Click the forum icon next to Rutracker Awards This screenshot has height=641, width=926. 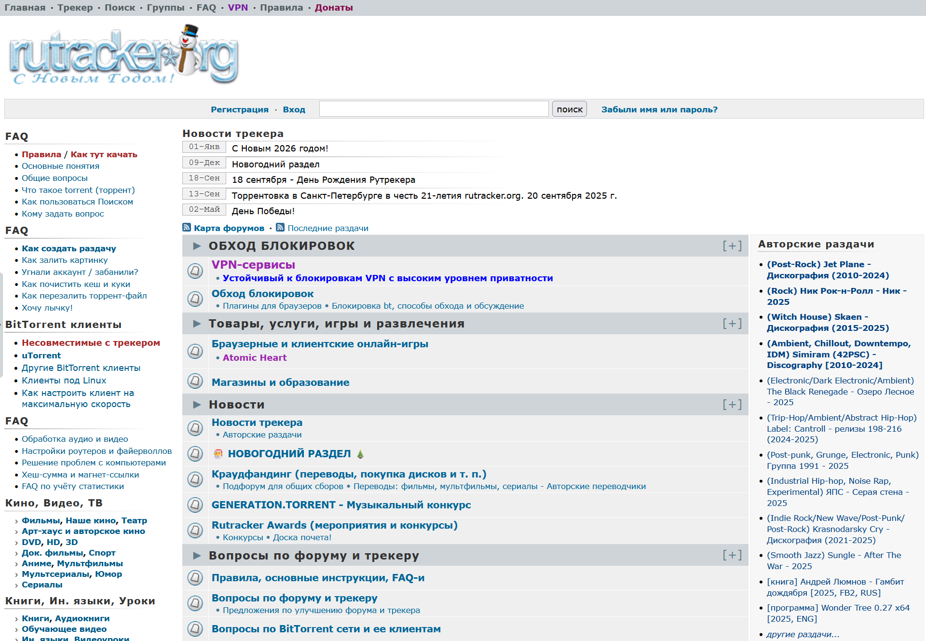(x=195, y=531)
